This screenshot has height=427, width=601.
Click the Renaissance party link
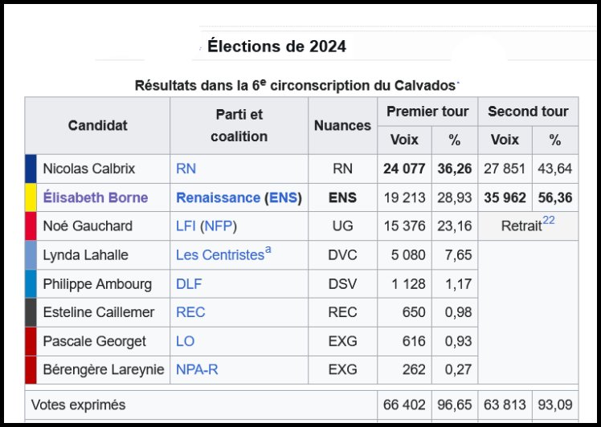point(218,197)
